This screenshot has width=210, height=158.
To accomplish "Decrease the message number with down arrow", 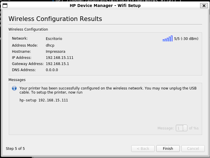I will (185, 130).
